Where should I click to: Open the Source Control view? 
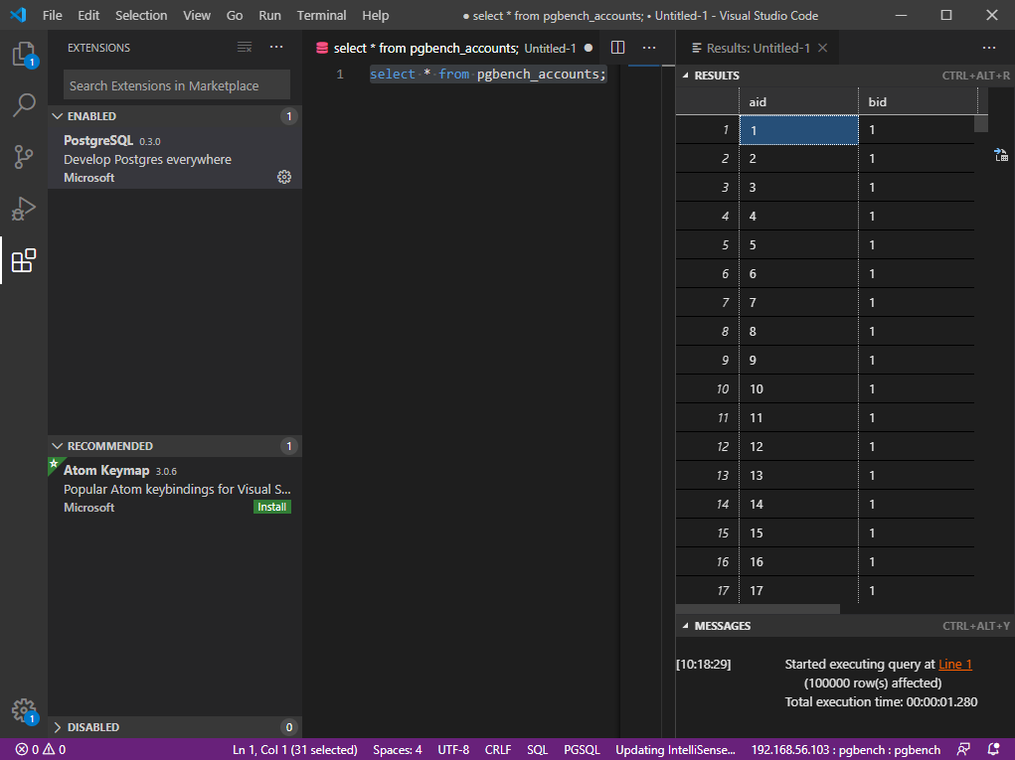click(24, 156)
